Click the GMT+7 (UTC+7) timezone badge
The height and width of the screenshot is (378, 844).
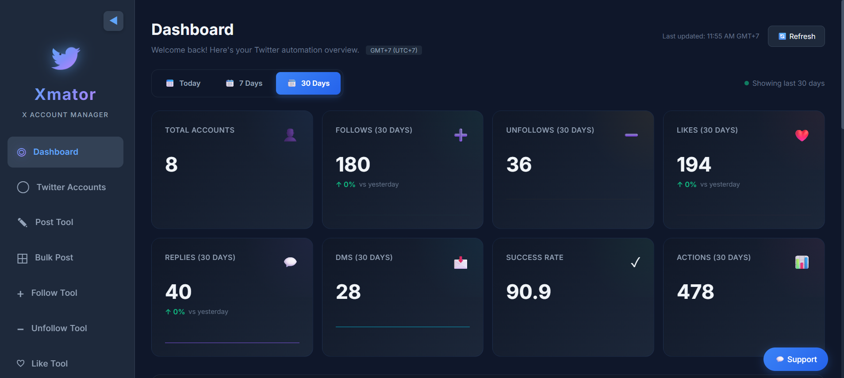pyautogui.click(x=394, y=50)
